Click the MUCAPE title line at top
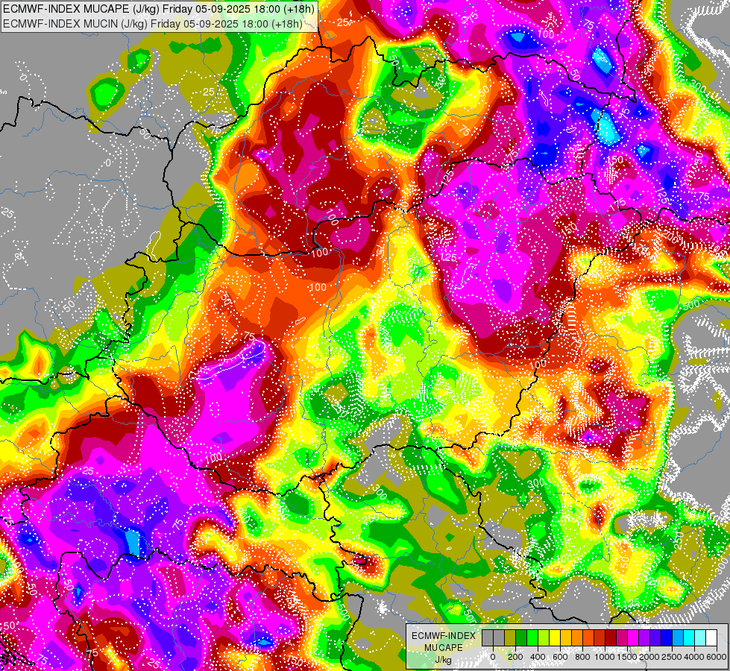730x671 pixels. point(158,9)
